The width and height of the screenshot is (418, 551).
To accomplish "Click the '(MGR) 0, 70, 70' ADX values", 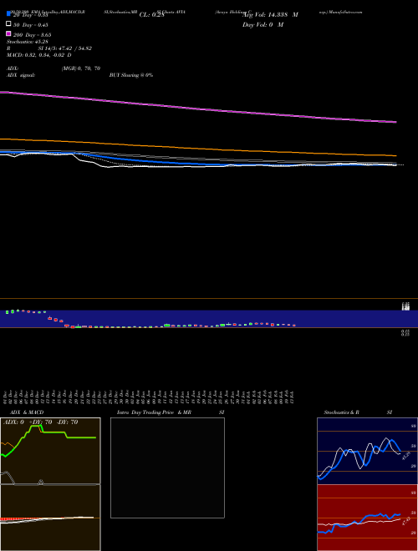I will (81, 68).
